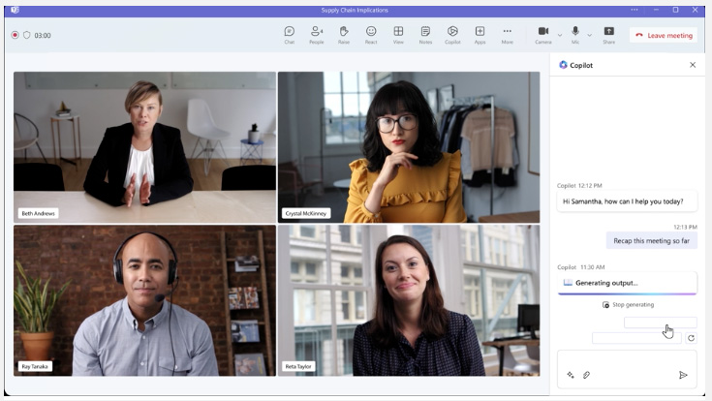
Task: Click the send arrow in Copilot
Action: click(683, 375)
